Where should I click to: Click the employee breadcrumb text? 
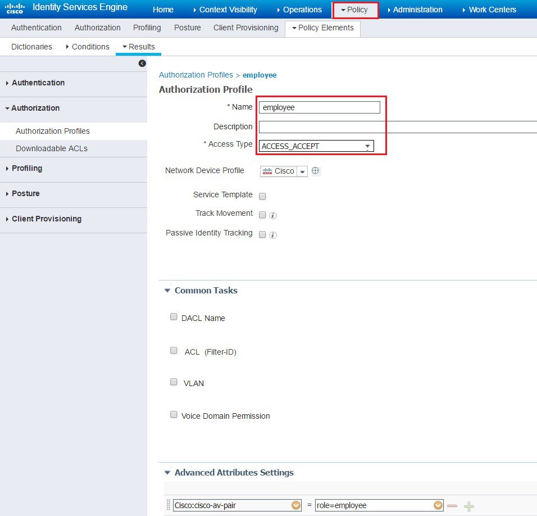pyautogui.click(x=260, y=75)
